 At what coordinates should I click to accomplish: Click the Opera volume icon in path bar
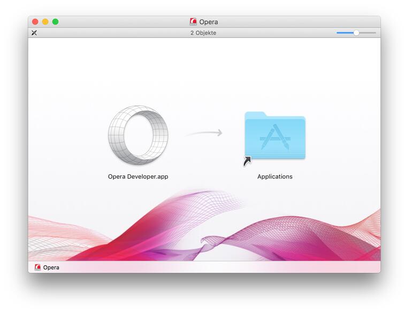pyautogui.click(x=37, y=267)
